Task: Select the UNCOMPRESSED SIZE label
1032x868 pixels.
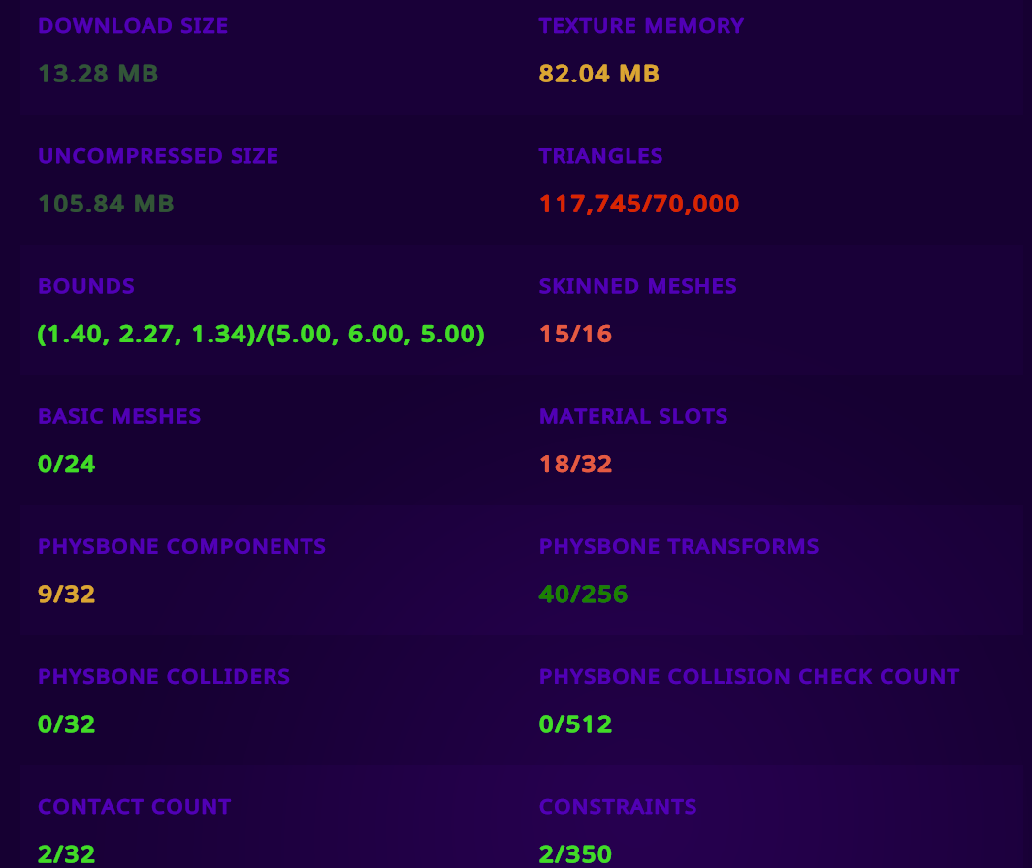Action: [158, 156]
